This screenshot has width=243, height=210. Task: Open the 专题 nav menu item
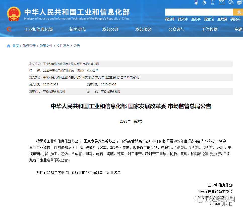[x=238, y=29]
